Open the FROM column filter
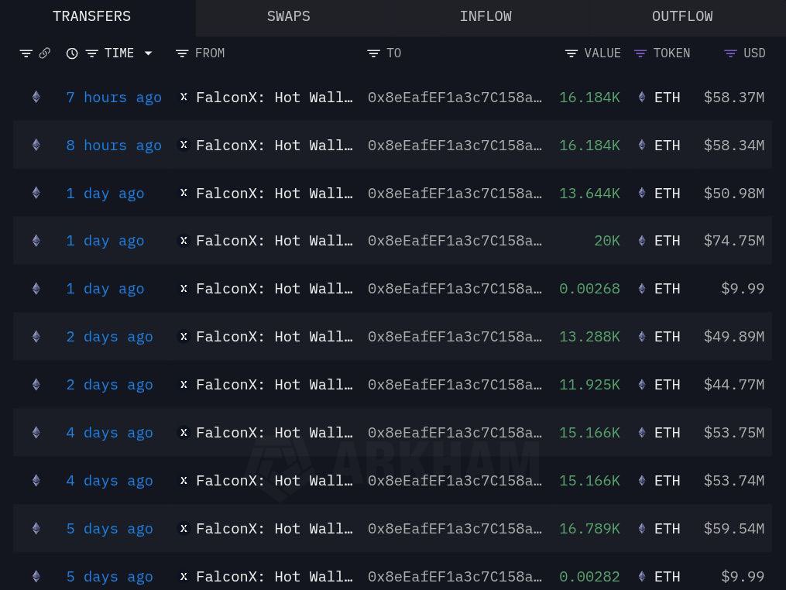Viewport: 786px width, 590px height. tap(182, 53)
